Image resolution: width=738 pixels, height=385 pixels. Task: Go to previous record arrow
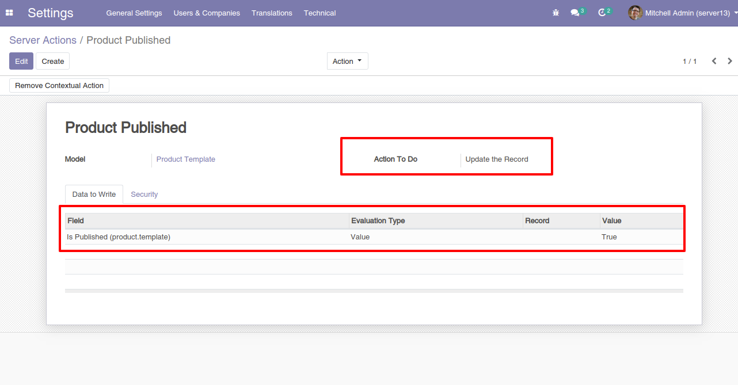(714, 61)
